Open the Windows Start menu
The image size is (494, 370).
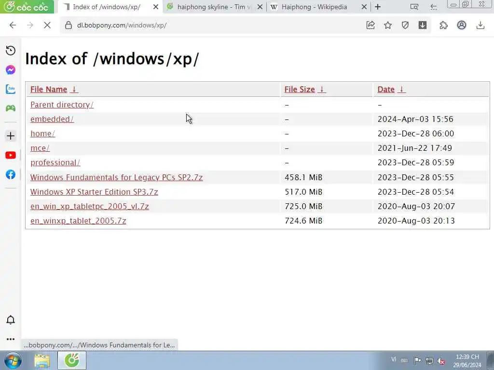coord(13,360)
